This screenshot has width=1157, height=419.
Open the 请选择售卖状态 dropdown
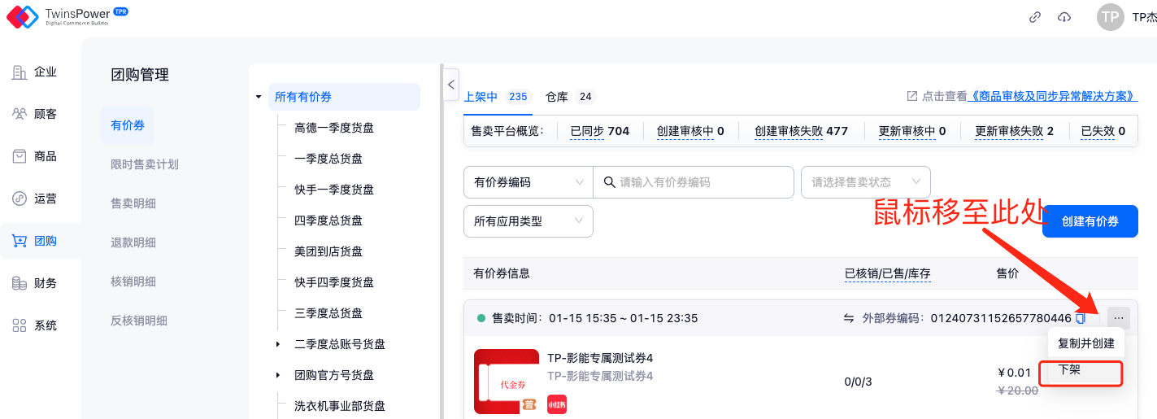point(865,182)
